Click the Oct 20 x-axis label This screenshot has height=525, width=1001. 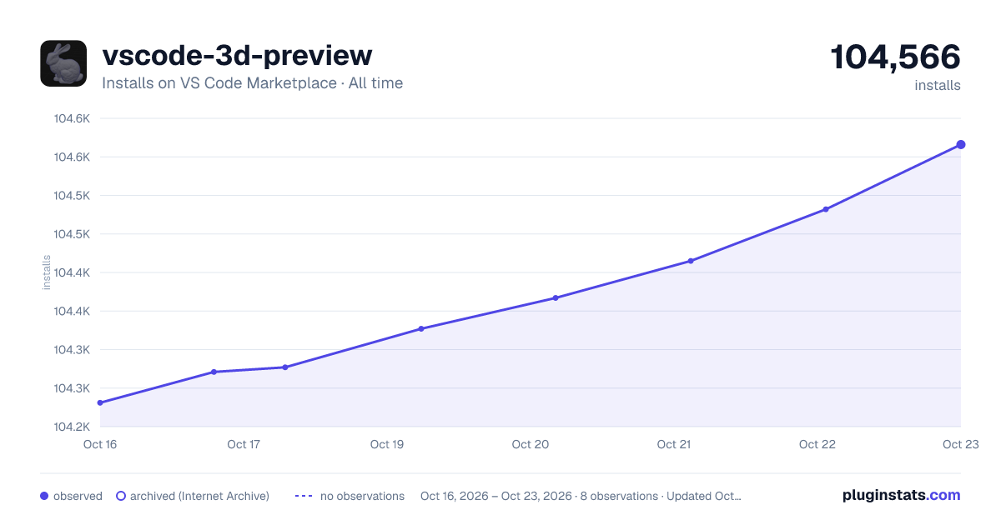pyautogui.click(x=531, y=445)
